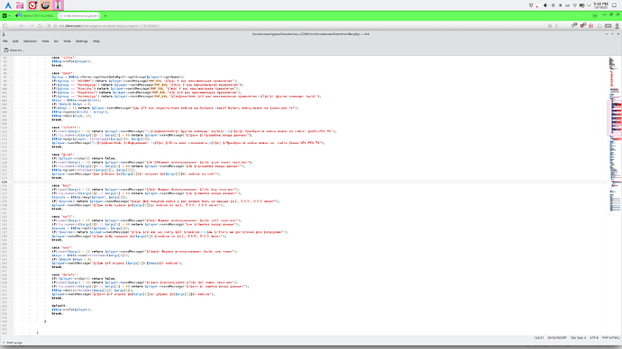The image size is (622, 349).
Task: Click the viewer window's keep-below chevron button
Action: 607,34
